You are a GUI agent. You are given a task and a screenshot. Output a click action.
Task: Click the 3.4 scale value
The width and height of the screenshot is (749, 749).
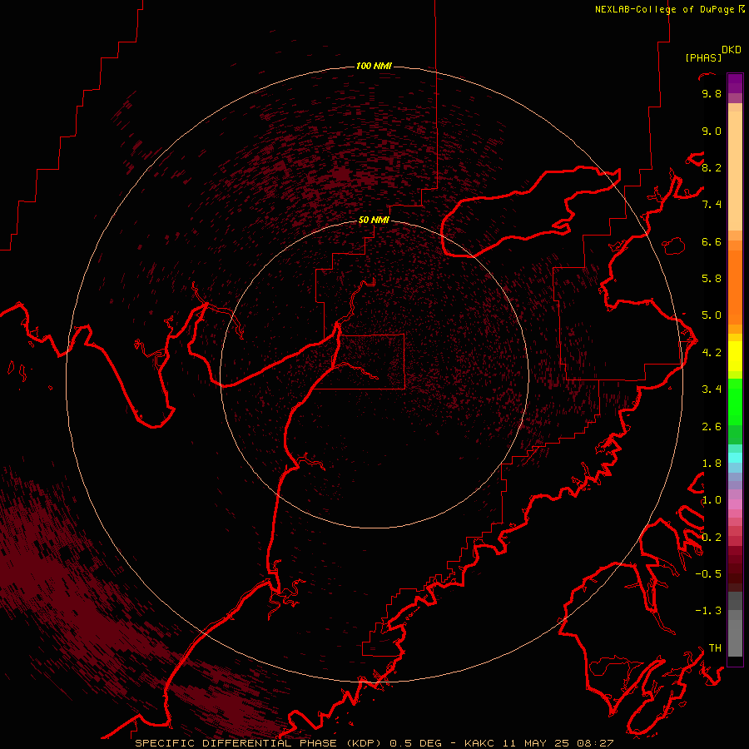pos(712,389)
